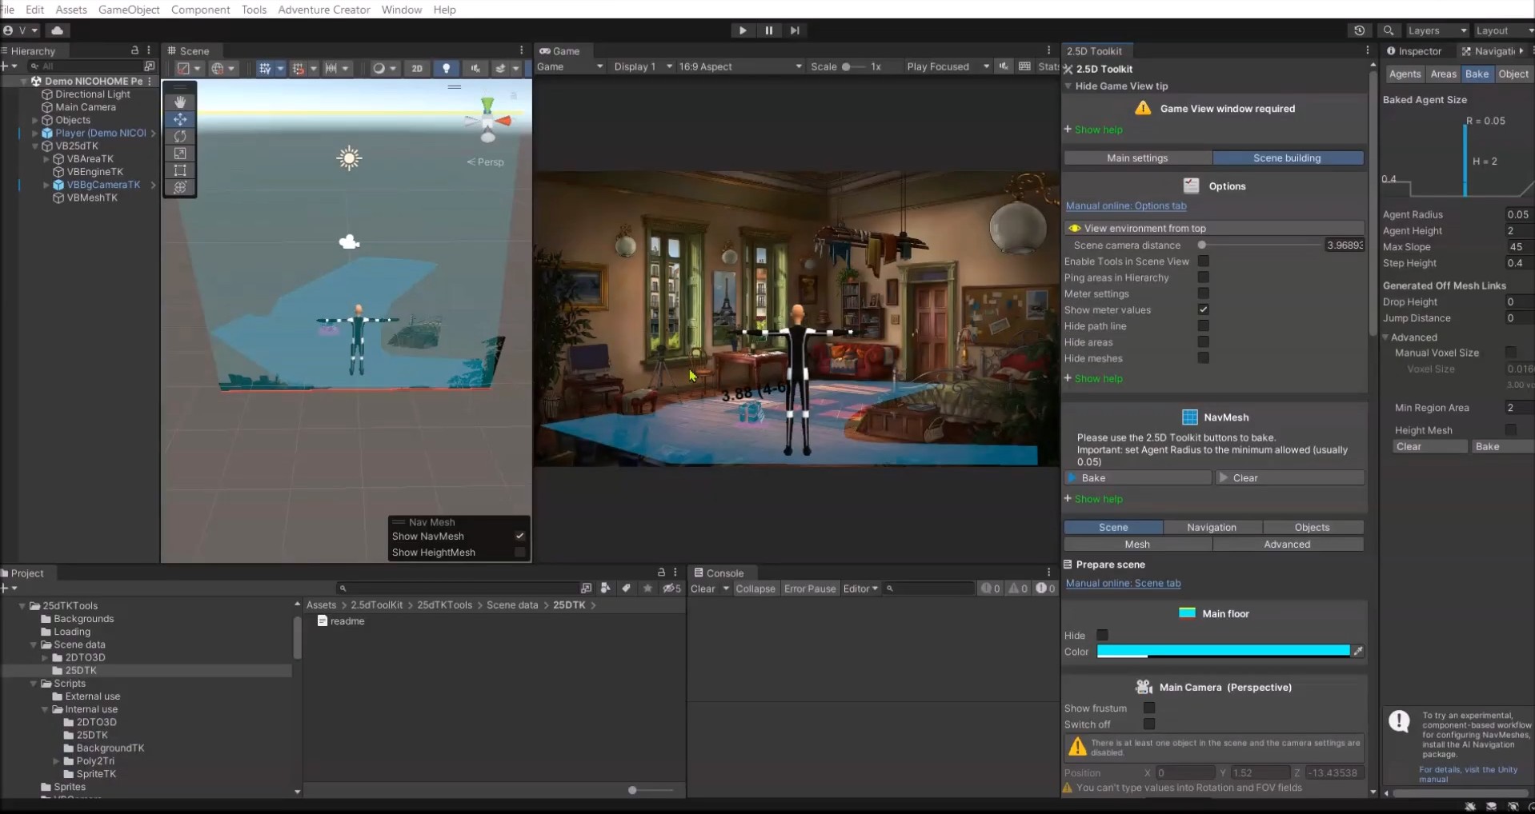The width and height of the screenshot is (1535, 814).
Task: Click the NavMesh Bake button in 2.5D Toolkit
Action: (x=1138, y=478)
